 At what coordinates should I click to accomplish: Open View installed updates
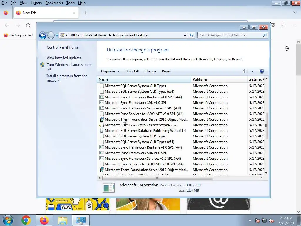(64, 58)
